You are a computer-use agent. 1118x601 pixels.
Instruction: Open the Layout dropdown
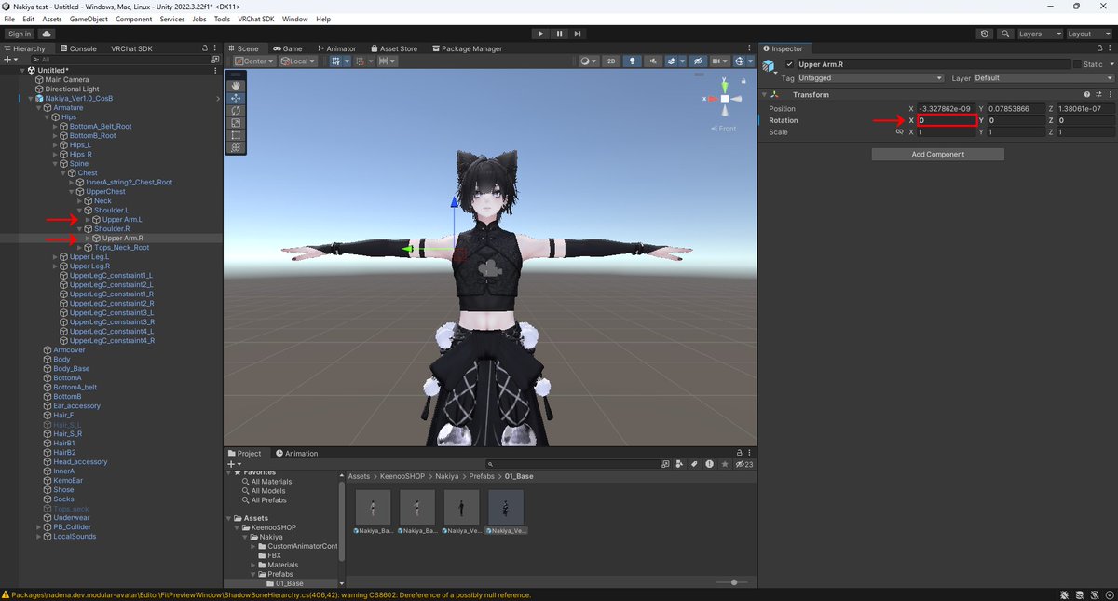click(x=1090, y=34)
